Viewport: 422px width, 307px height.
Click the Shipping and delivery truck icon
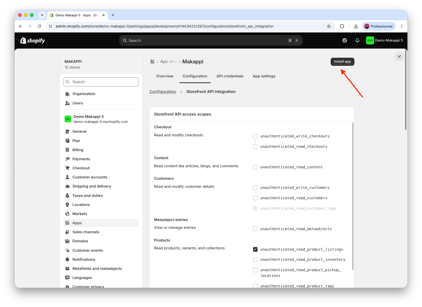point(67,186)
